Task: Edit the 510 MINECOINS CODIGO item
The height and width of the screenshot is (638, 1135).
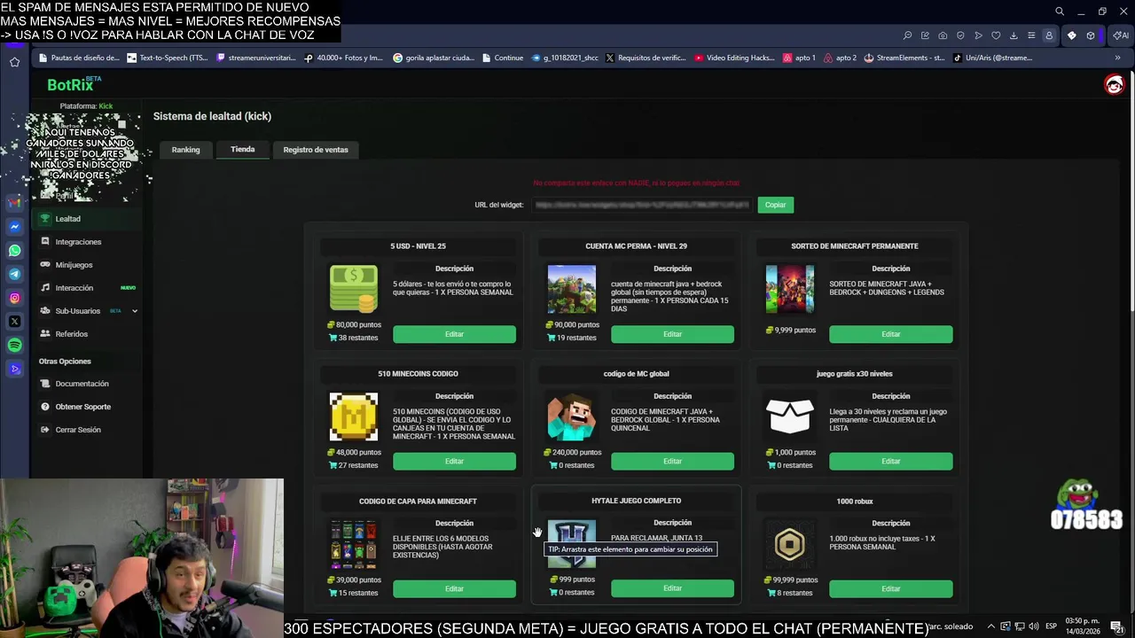Action: (x=454, y=461)
